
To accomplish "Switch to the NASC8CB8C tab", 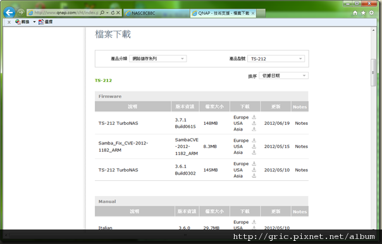I will click(157, 13).
